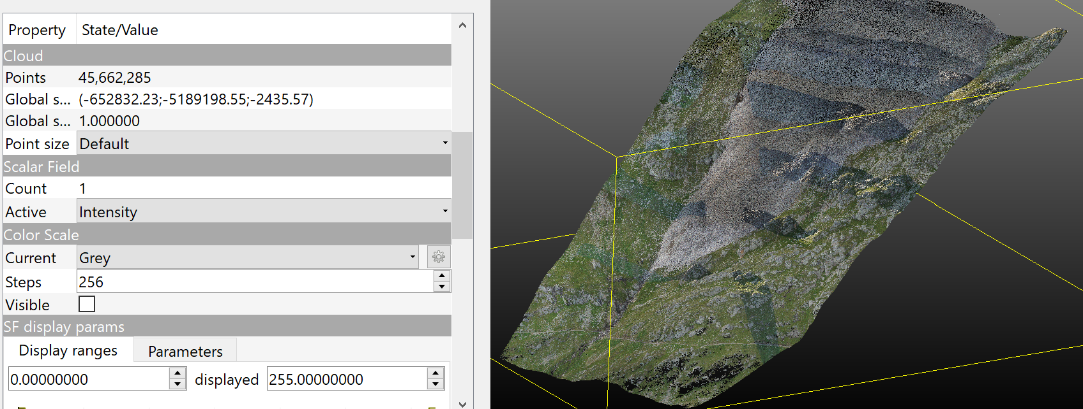Open the Point size dropdown
This screenshot has width=1083, height=409.
[263, 143]
